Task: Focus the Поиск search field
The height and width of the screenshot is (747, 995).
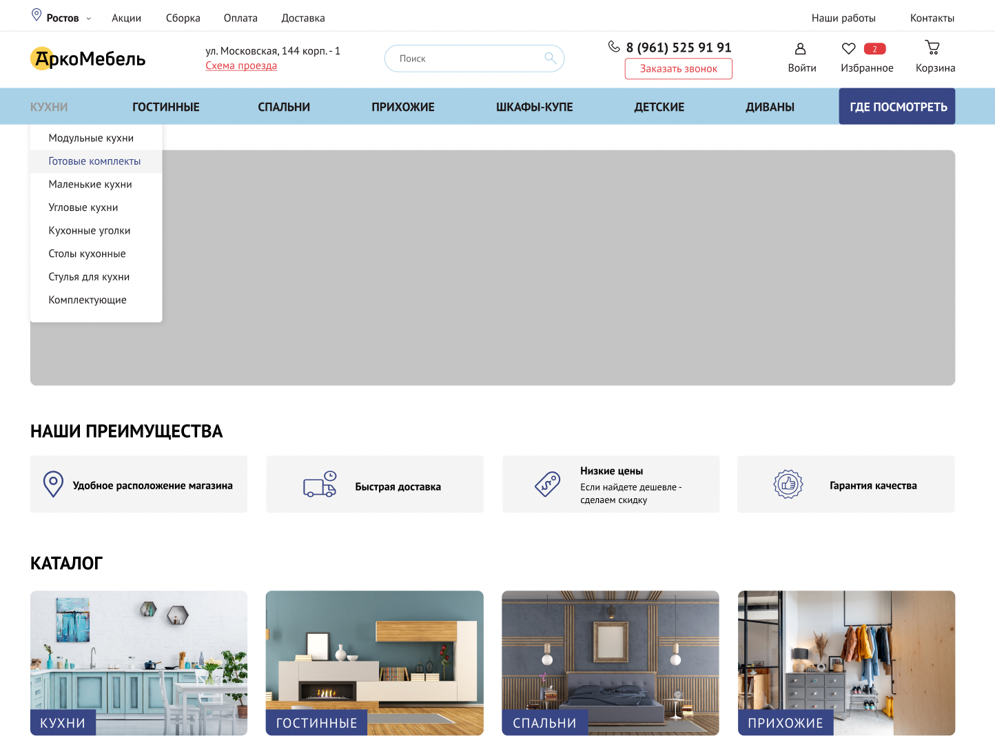Action: (474, 59)
